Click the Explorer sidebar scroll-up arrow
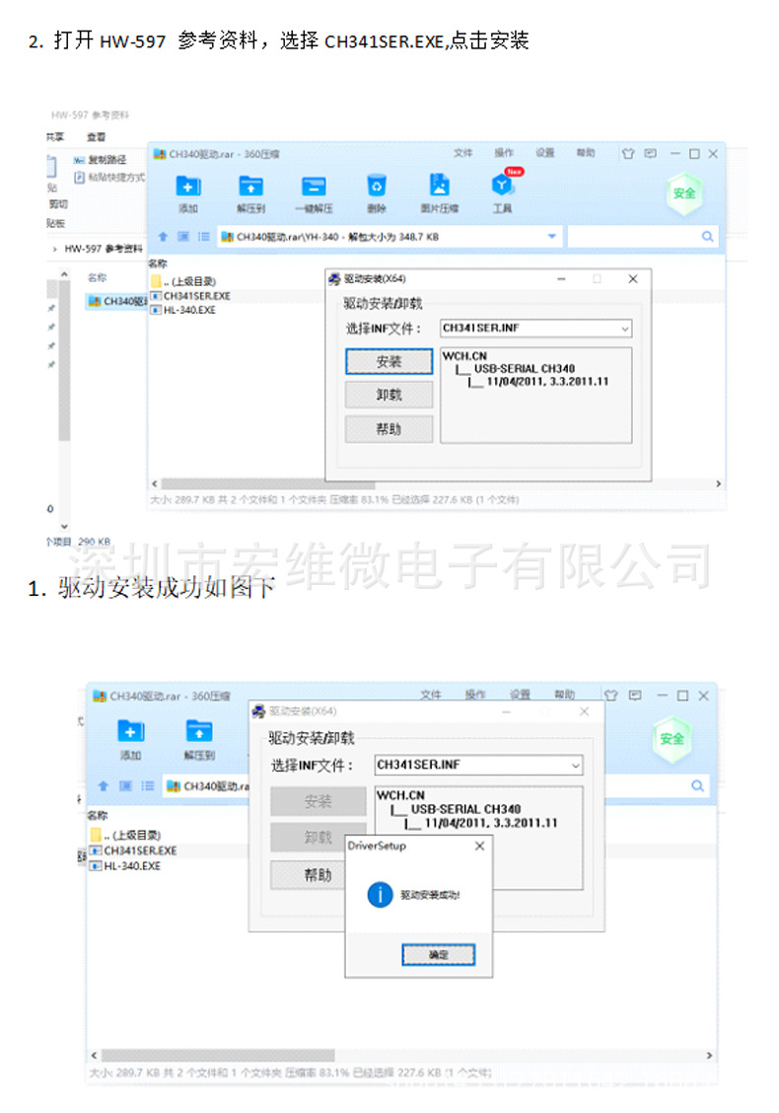This screenshot has height=1113, width=779. click(x=64, y=274)
